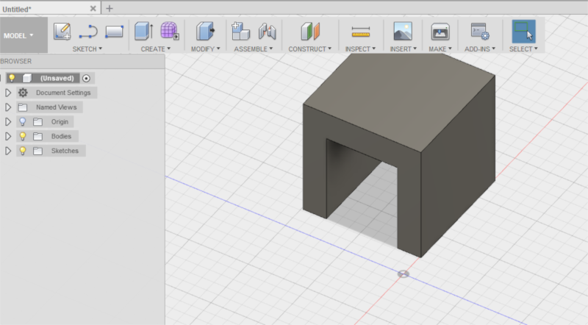Click the Press Pull modify icon

205,31
